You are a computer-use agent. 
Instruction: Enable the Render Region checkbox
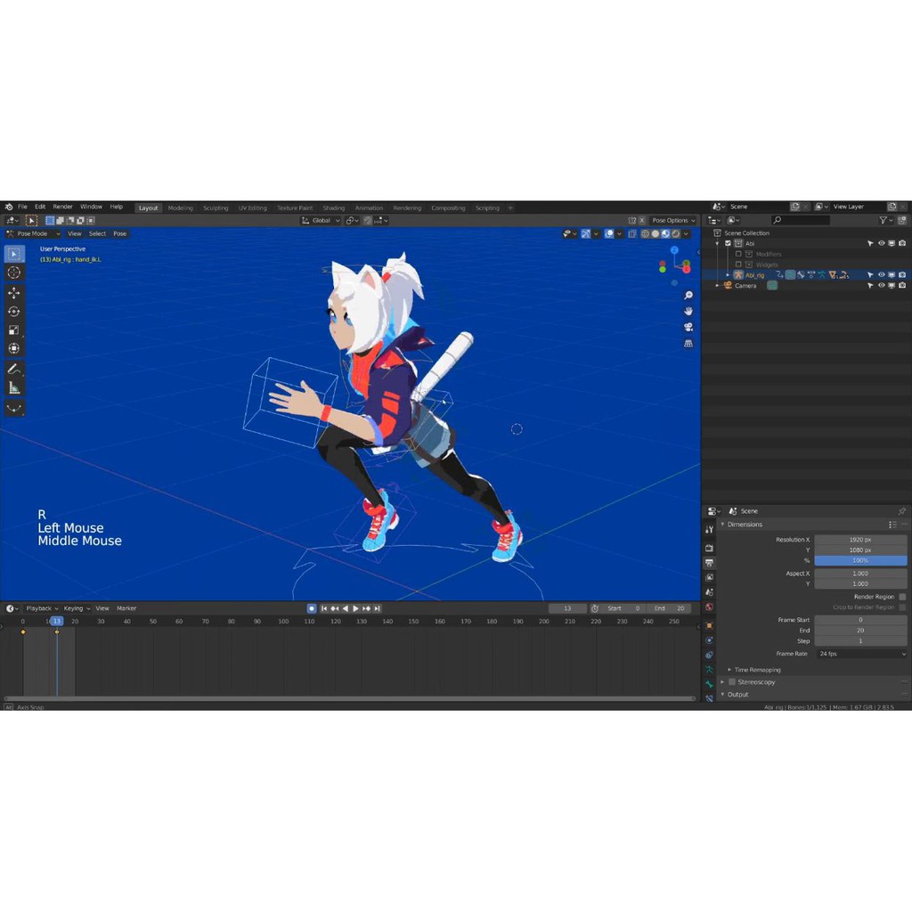(902, 597)
